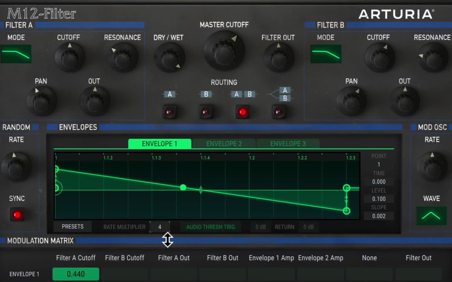This screenshot has width=452, height=282.
Task: Select lower envelope end point node
Action: click(x=346, y=211)
